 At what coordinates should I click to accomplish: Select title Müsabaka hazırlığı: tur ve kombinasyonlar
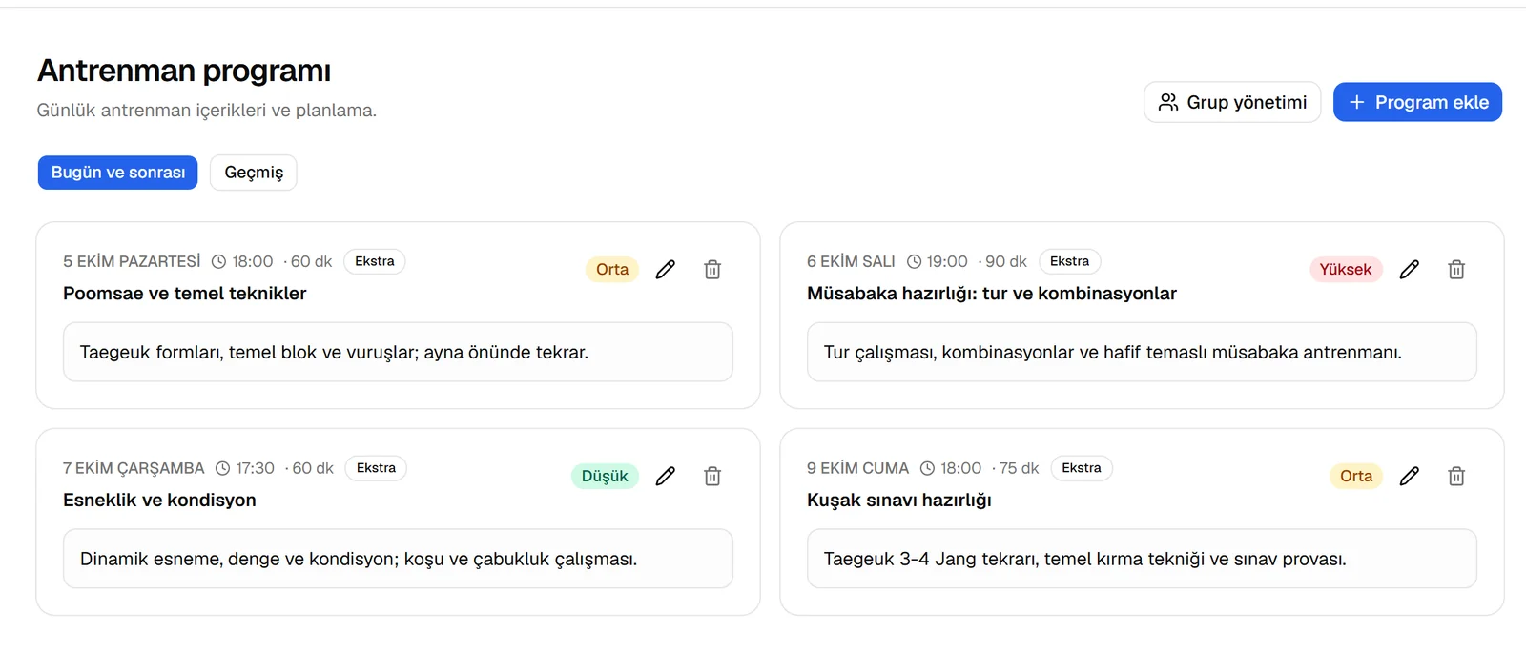point(992,294)
